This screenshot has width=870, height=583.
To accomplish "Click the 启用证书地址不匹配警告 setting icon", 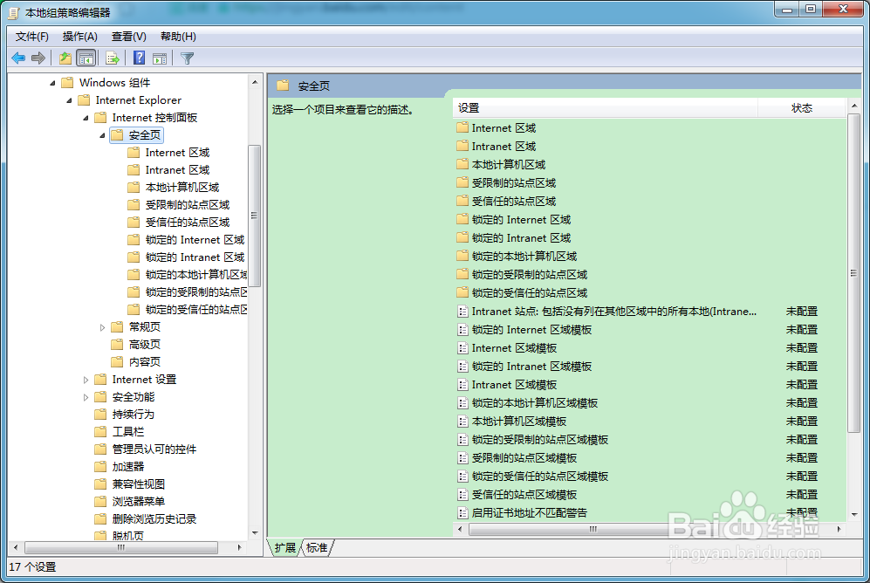I will point(462,512).
